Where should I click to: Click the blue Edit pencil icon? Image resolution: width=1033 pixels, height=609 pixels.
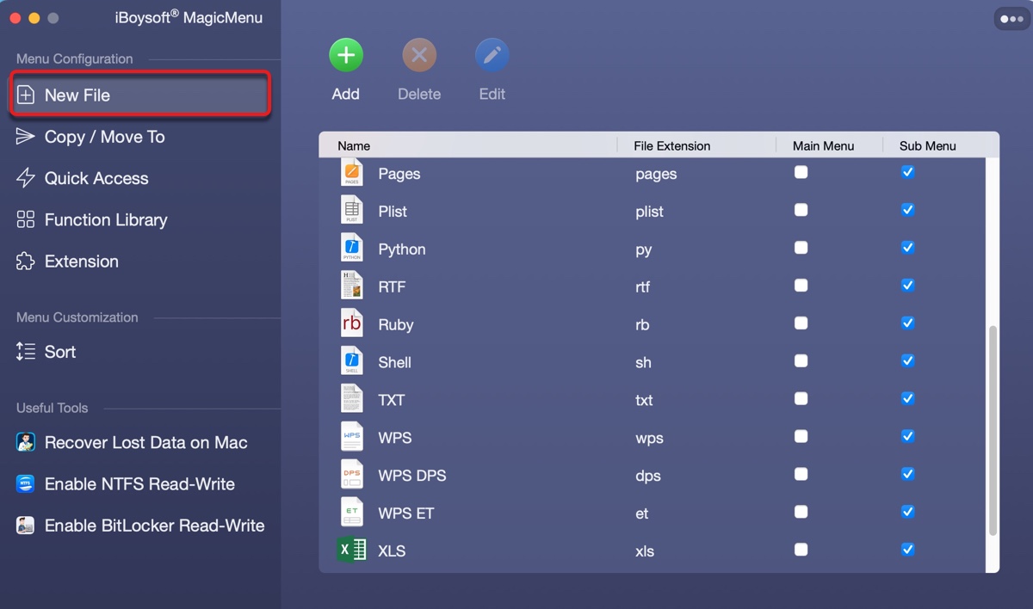coord(492,56)
